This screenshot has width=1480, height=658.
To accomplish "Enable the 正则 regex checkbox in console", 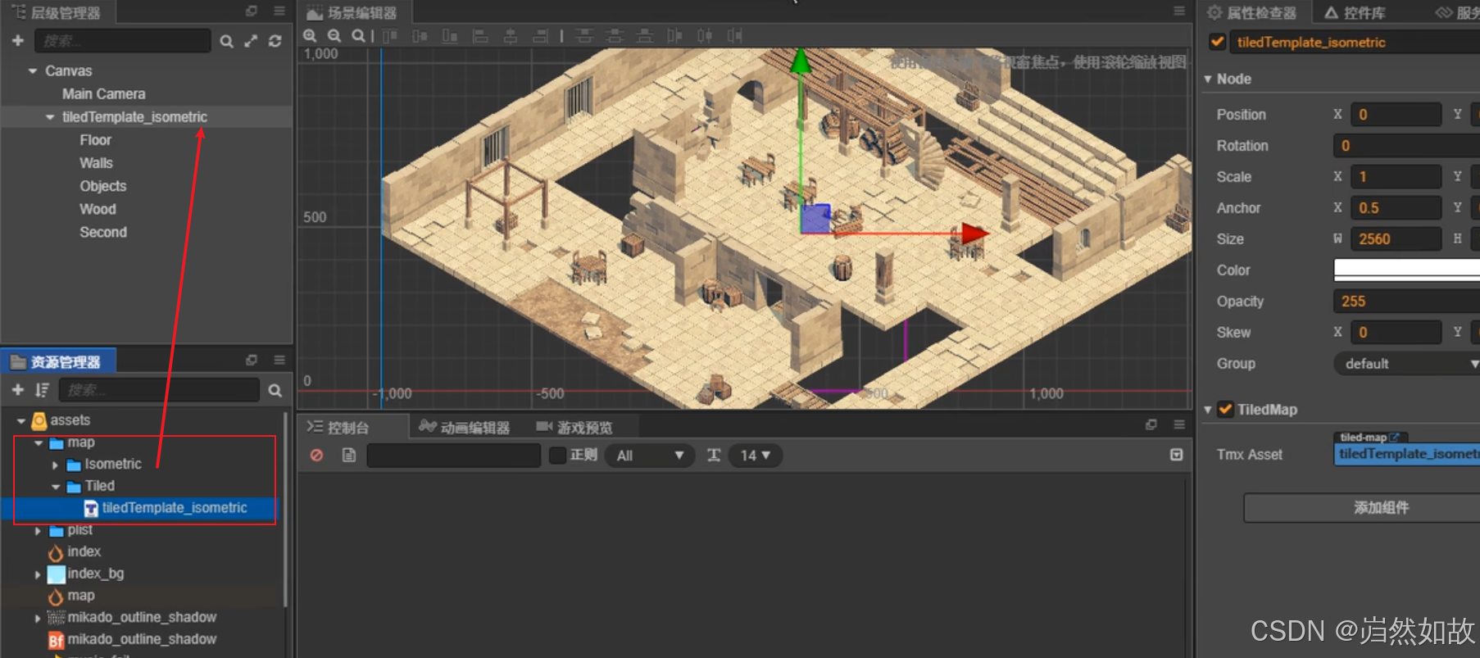I will tap(557, 455).
